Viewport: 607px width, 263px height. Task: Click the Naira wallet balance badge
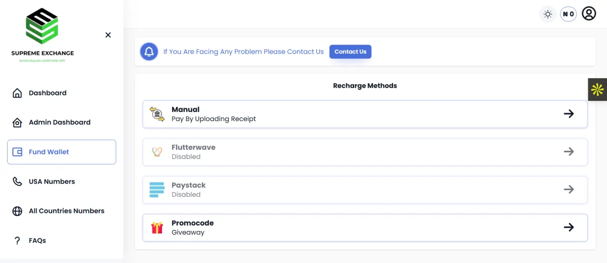coord(569,14)
